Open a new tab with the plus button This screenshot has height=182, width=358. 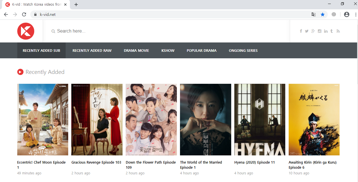(76, 5)
